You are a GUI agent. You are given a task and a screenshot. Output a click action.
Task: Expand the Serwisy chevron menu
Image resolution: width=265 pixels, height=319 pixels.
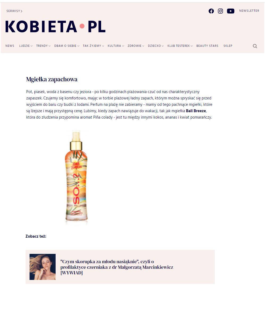(14, 11)
